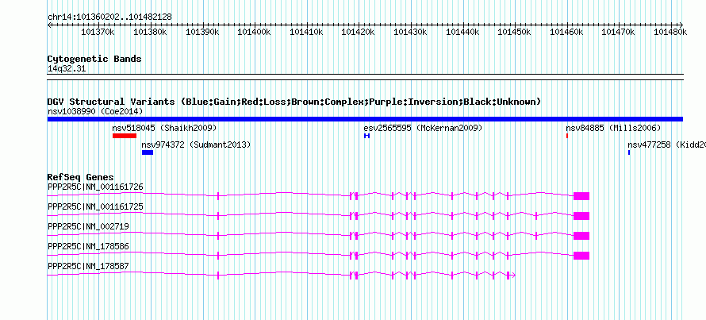
Task: Click the last exon block of NM_178586
Action: 581,256
